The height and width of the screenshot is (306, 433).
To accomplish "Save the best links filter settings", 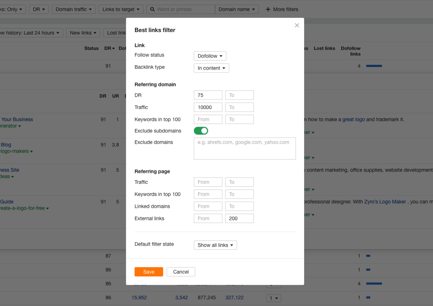I will [x=149, y=272].
